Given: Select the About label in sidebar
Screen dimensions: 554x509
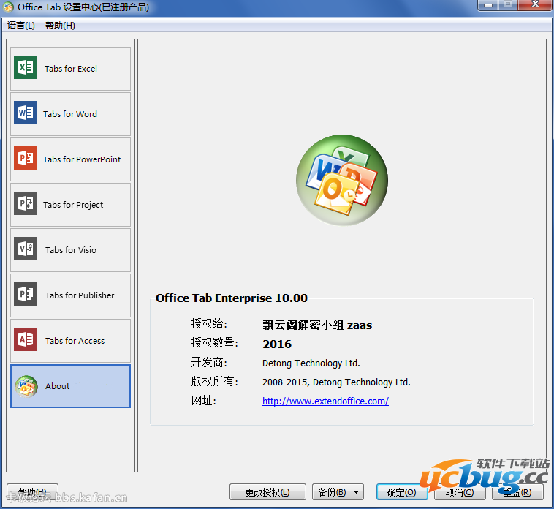Looking at the screenshot, I should [x=57, y=386].
